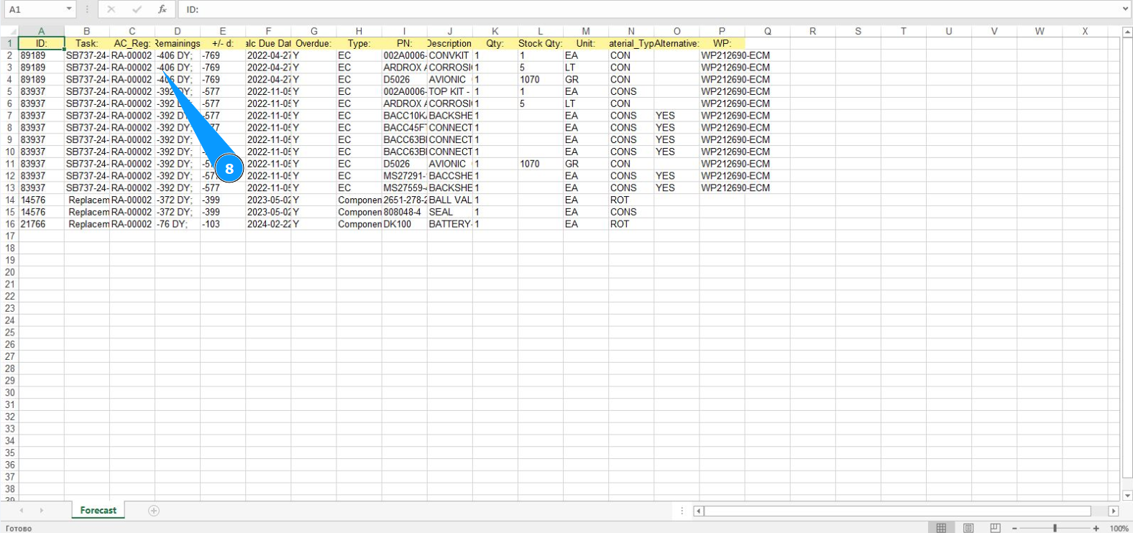Viewport: 1133px width, 533px height.
Task: Select the cell containing 'DK100'
Action: [x=404, y=224]
